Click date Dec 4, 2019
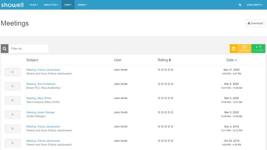 (231, 126)
